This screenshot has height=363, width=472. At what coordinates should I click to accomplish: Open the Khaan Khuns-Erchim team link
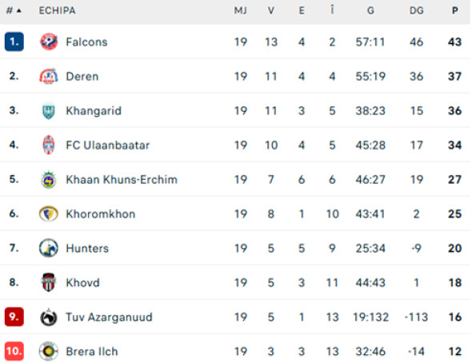click(x=122, y=180)
